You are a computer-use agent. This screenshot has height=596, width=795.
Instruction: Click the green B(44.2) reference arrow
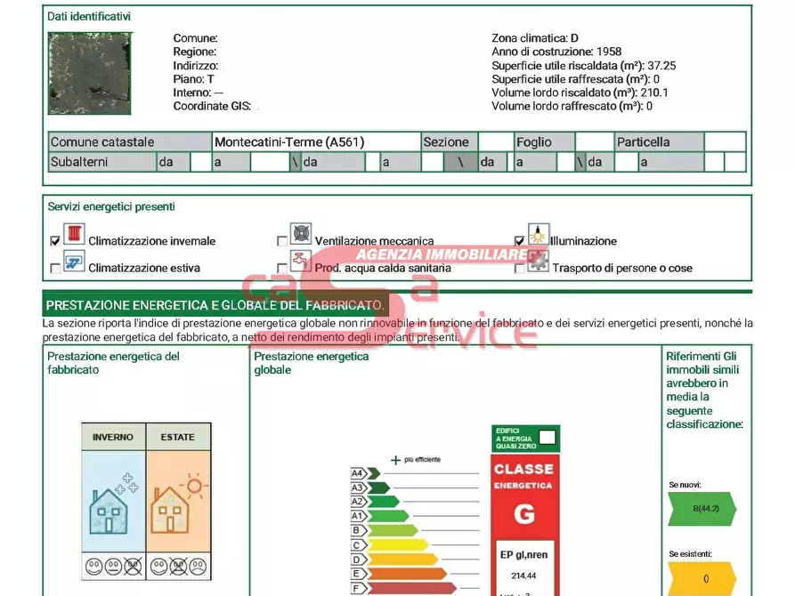pos(701,509)
